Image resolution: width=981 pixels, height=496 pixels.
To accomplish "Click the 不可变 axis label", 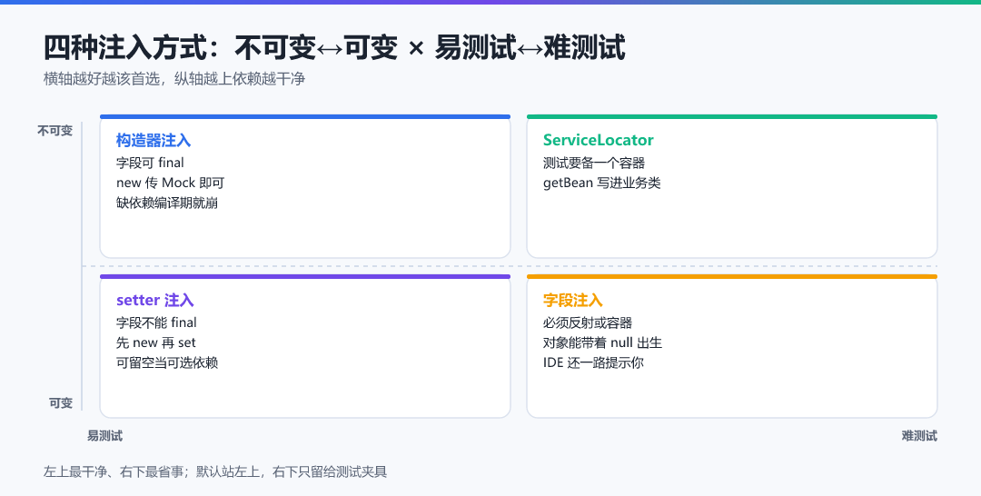I will click(55, 131).
